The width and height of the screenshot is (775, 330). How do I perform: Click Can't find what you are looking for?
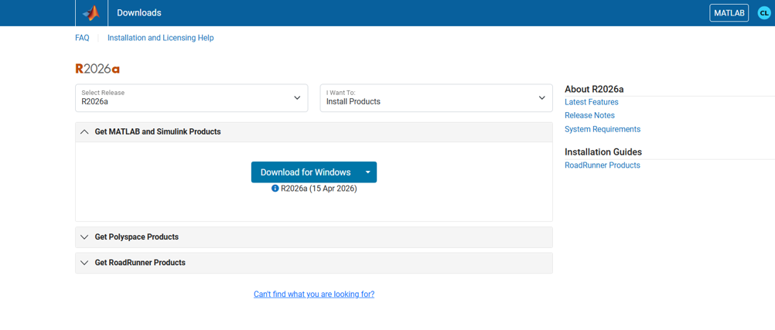click(314, 294)
